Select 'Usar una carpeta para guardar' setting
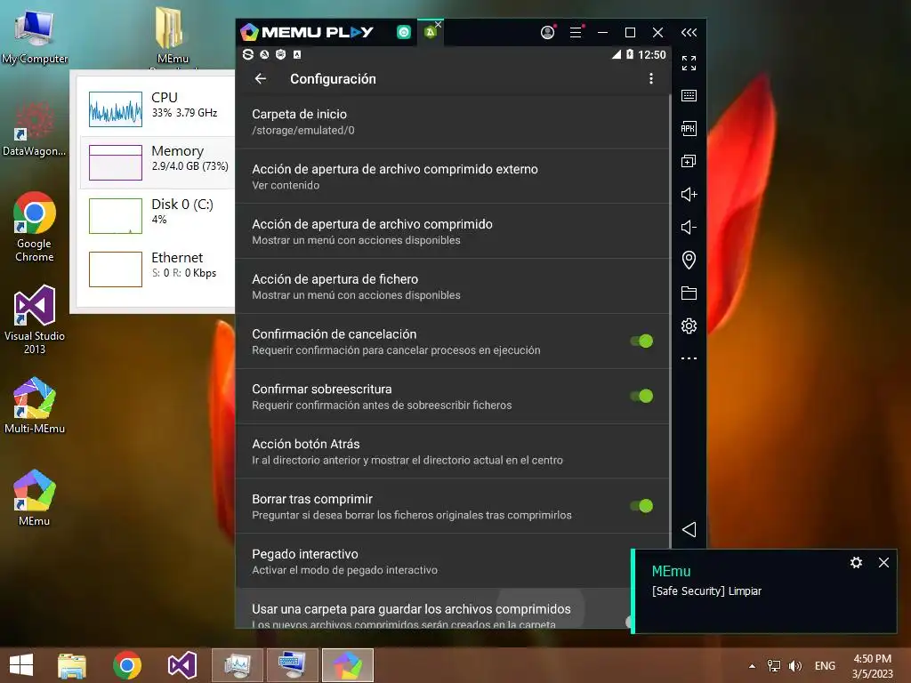This screenshot has height=683, width=911. (433, 608)
